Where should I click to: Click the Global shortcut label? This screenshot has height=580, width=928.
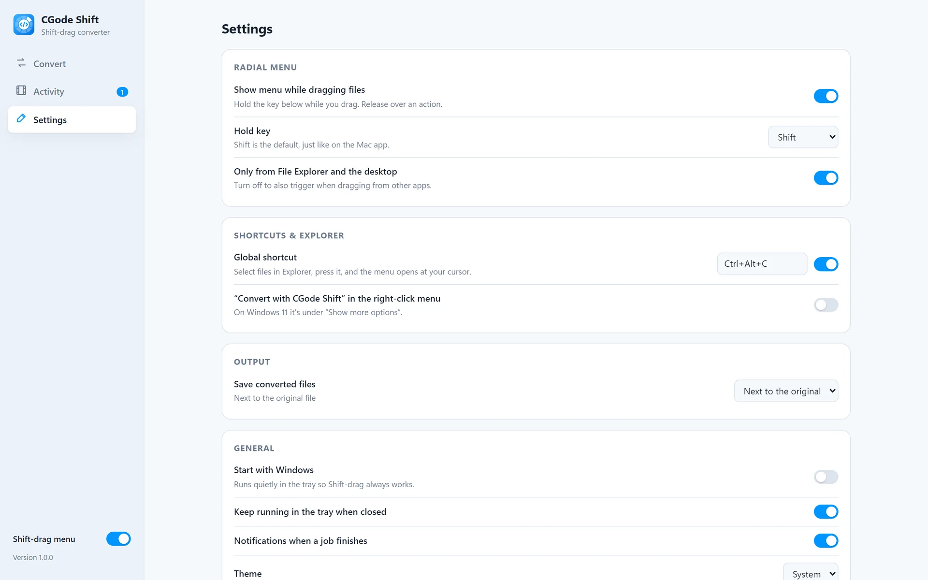pos(265,258)
